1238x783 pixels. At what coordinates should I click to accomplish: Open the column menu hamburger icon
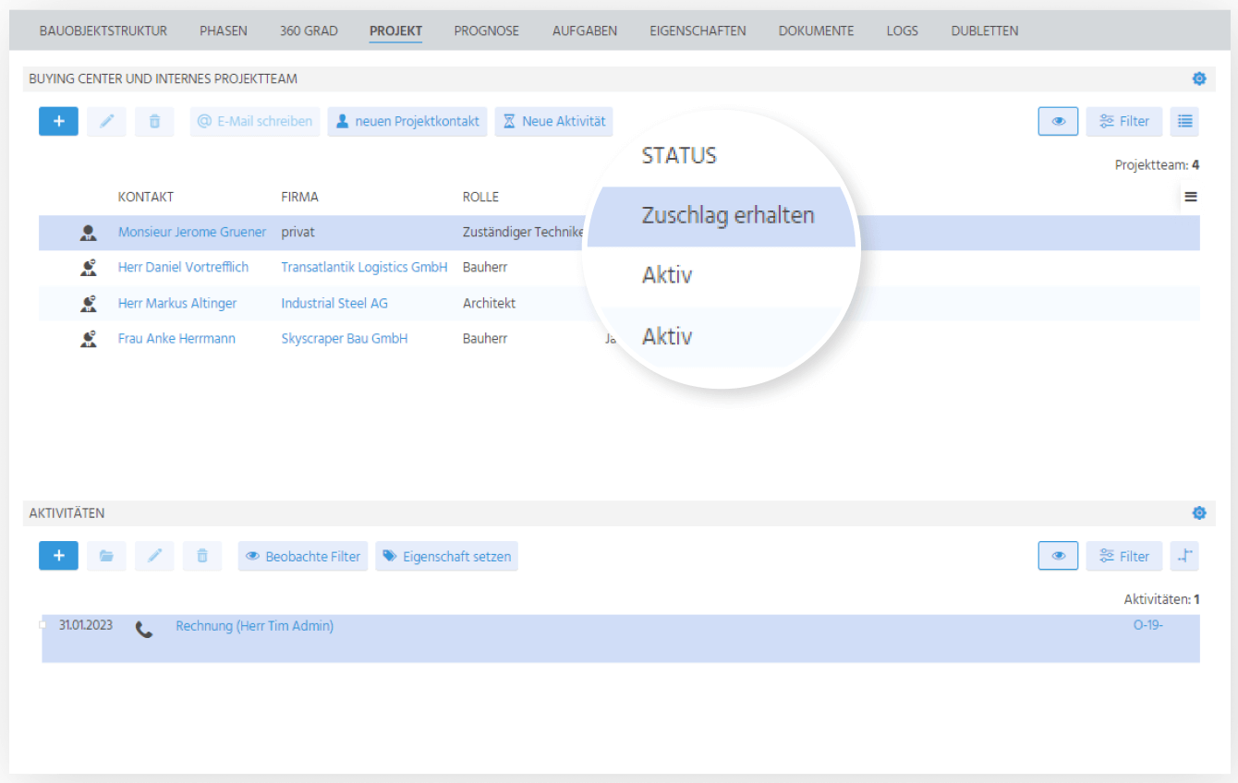(1191, 197)
